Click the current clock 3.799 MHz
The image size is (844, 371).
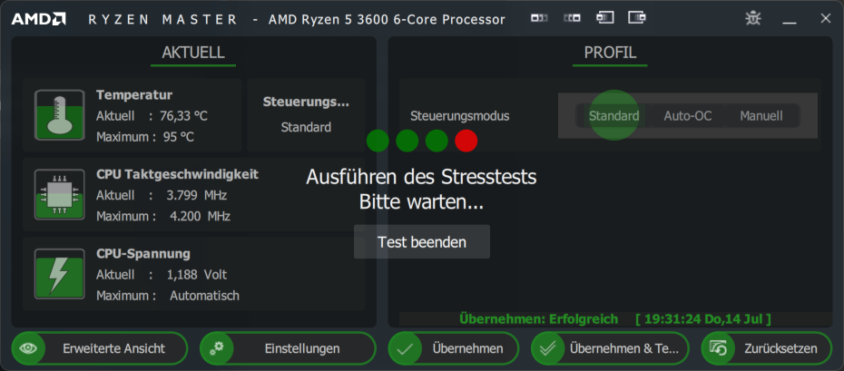tap(197, 195)
